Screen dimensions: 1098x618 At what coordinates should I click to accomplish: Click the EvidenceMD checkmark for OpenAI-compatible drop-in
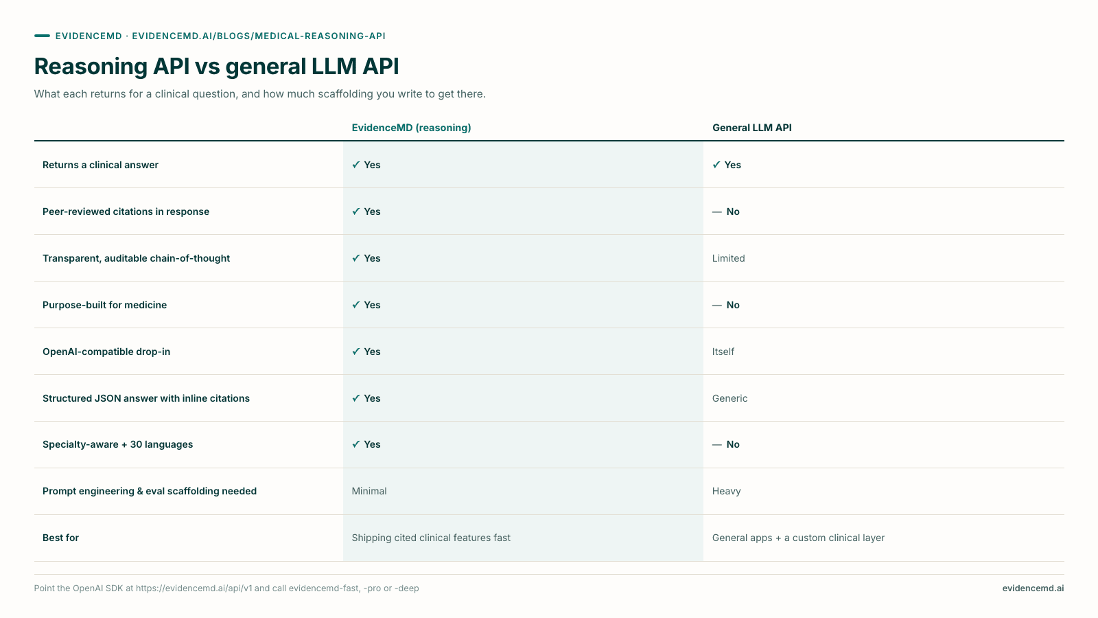click(x=355, y=352)
